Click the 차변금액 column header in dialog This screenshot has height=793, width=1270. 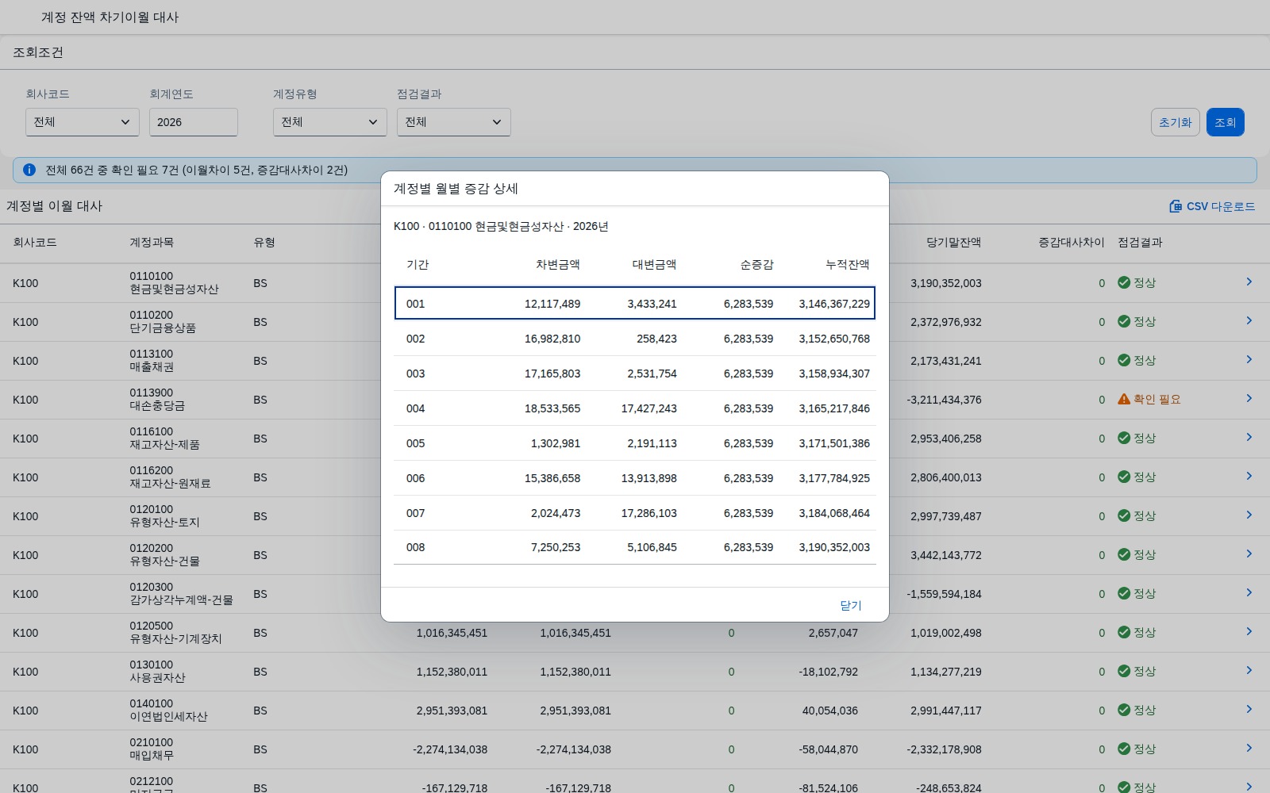(558, 265)
